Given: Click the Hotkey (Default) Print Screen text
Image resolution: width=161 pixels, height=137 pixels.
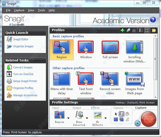Looking at the screenshot, I should coord(135,103).
